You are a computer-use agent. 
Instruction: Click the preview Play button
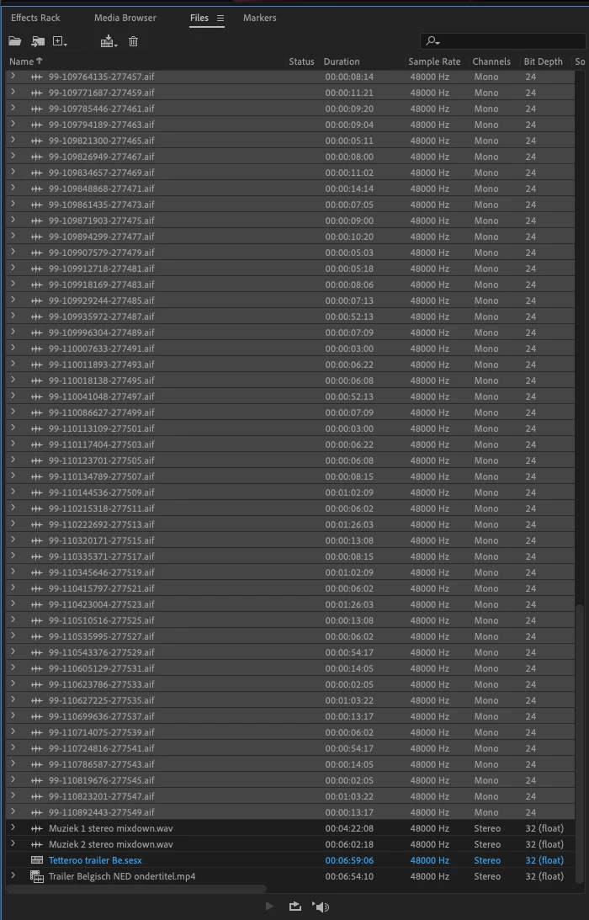pyautogui.click(x=270, y=907)
